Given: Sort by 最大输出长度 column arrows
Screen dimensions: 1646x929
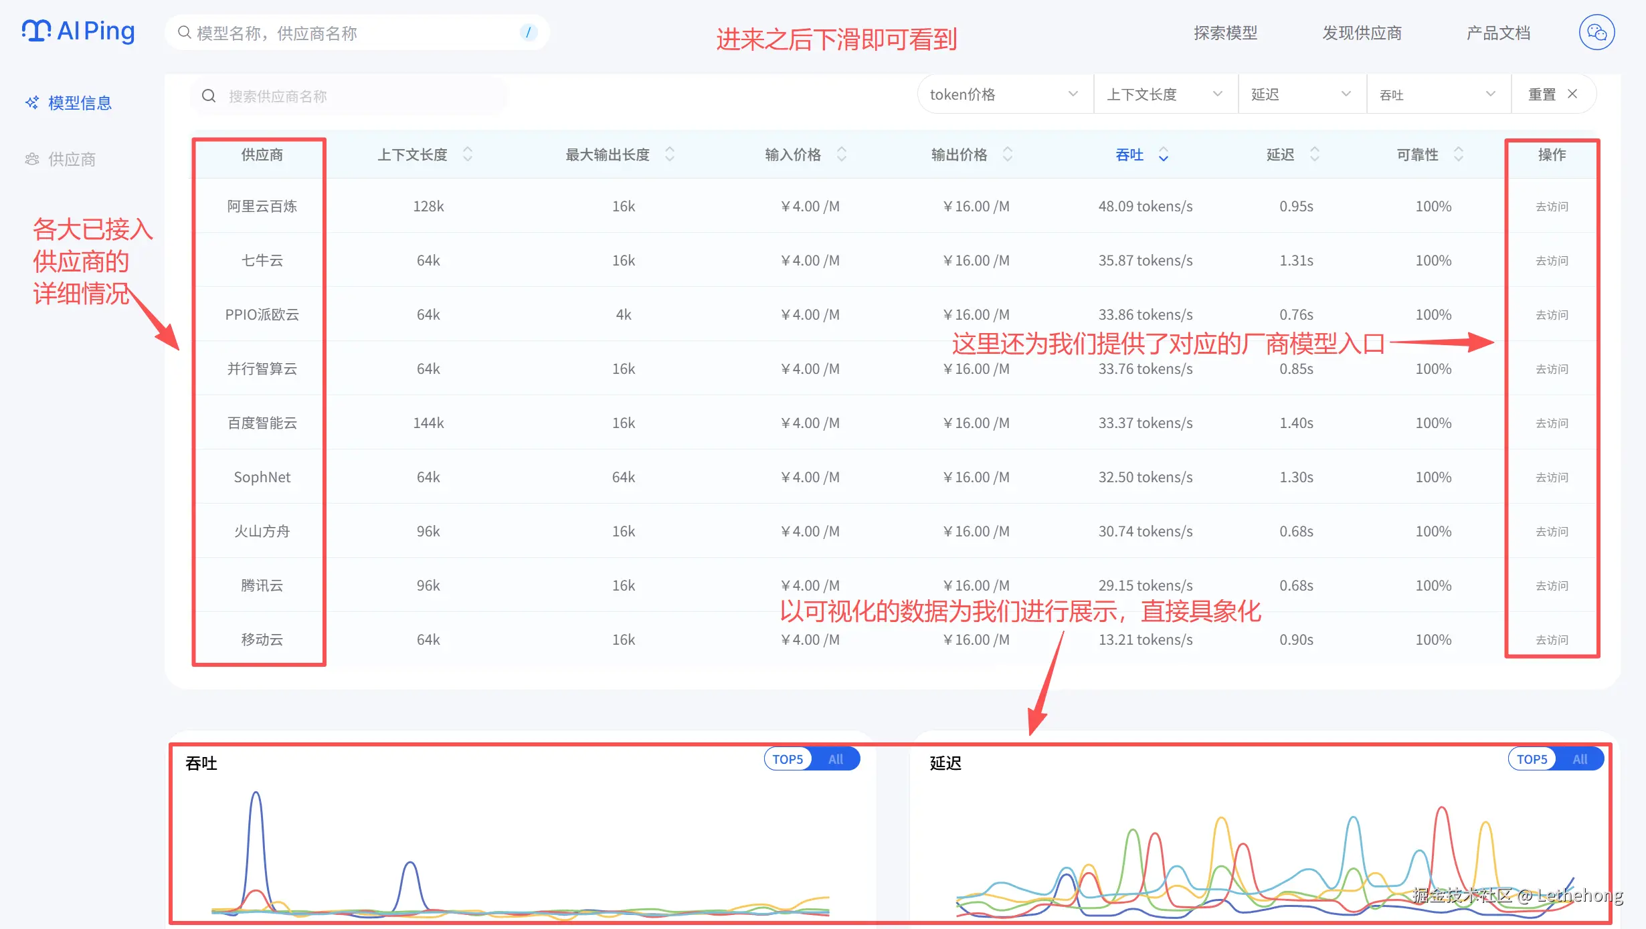Looking at the screenshot, I should 669,154.
